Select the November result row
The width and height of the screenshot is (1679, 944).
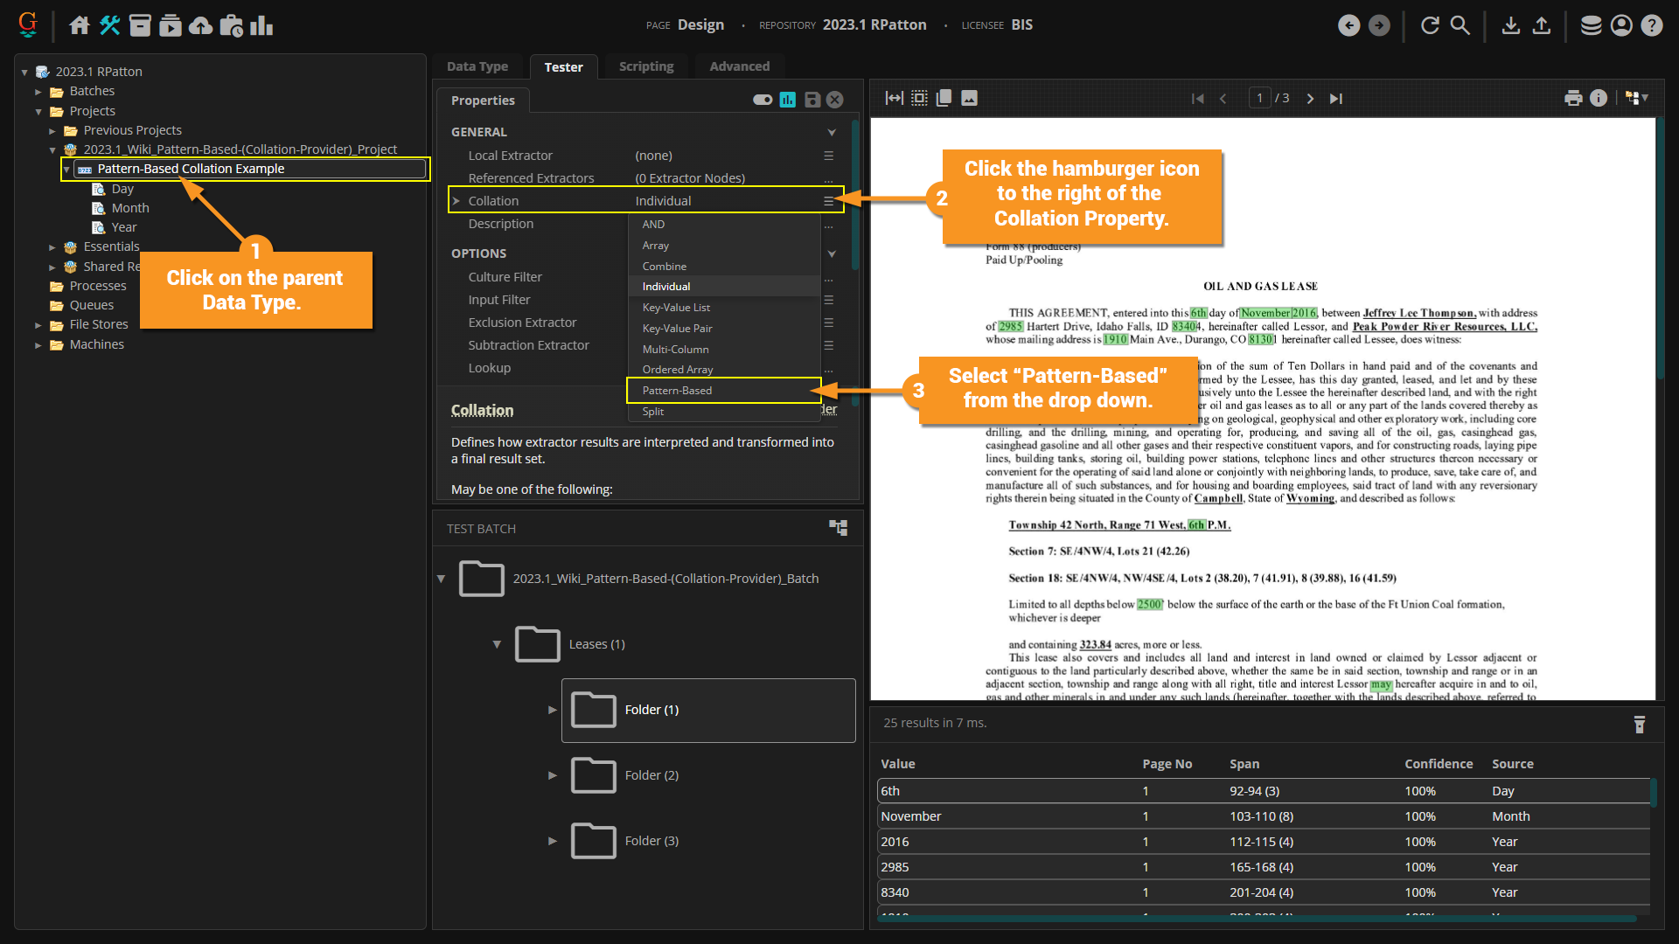910,816
